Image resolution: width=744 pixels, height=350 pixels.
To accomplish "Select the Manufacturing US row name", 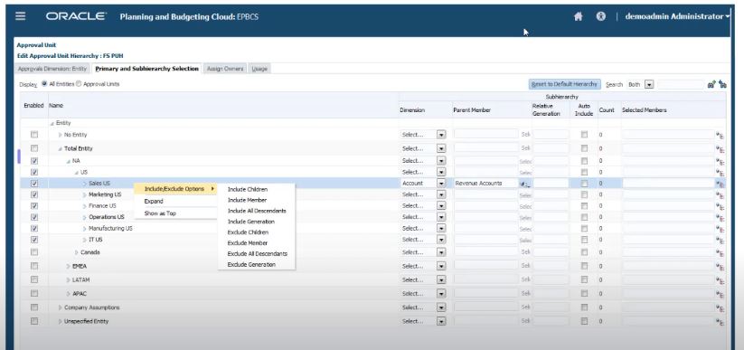I will [x=110, y=229].
